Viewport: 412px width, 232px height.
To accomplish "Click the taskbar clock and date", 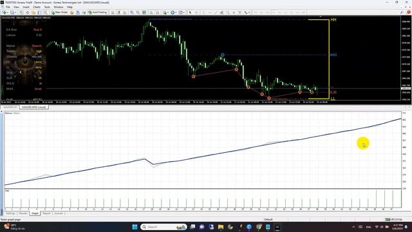I will point(398,227).
